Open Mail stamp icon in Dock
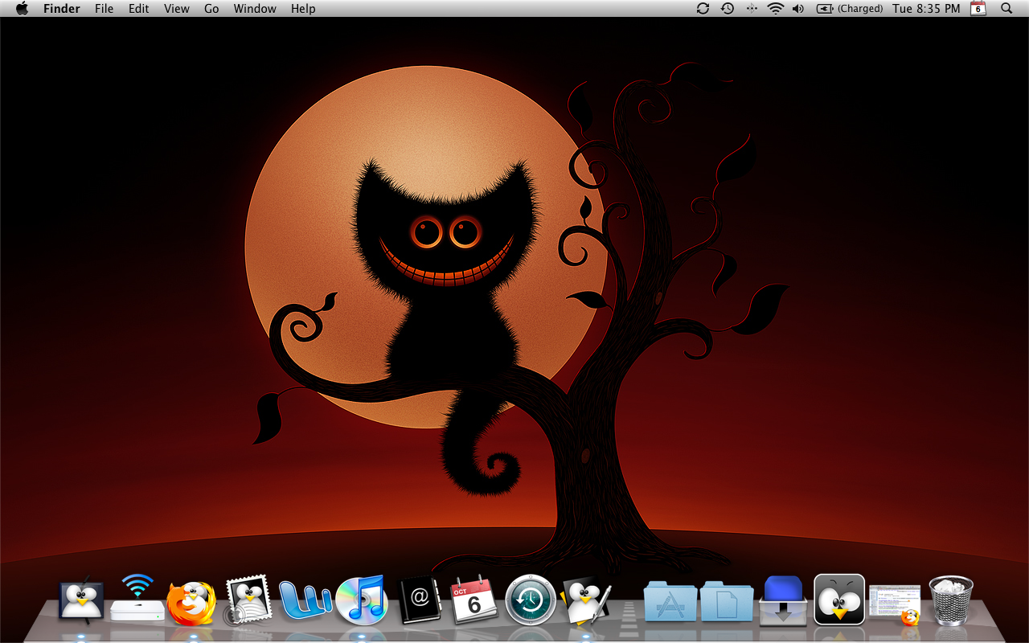Screen dimensions: 1029x643 [x=248, y=600]
